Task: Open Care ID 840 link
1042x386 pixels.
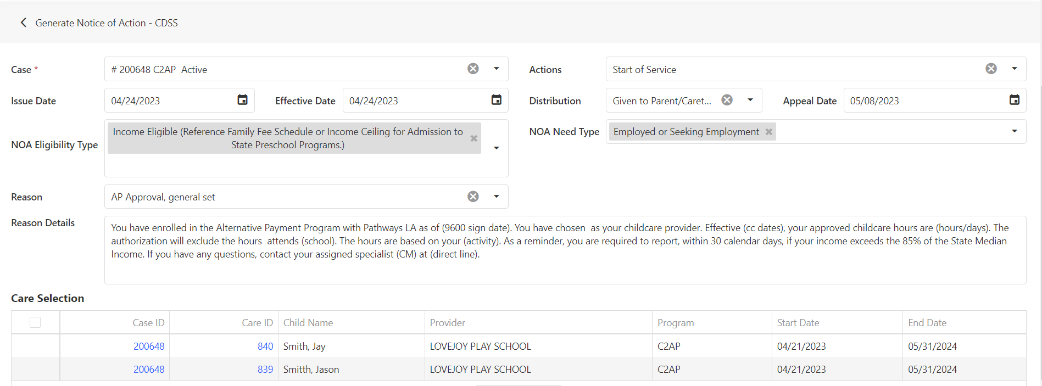Action: pyautogui.click(x=265, y=346)
